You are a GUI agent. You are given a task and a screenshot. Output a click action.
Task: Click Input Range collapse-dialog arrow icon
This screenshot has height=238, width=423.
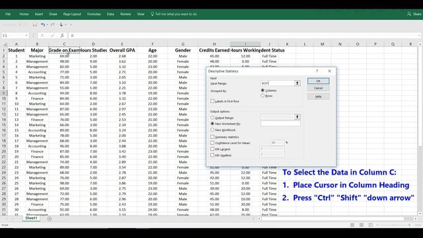tap(297, 83)
